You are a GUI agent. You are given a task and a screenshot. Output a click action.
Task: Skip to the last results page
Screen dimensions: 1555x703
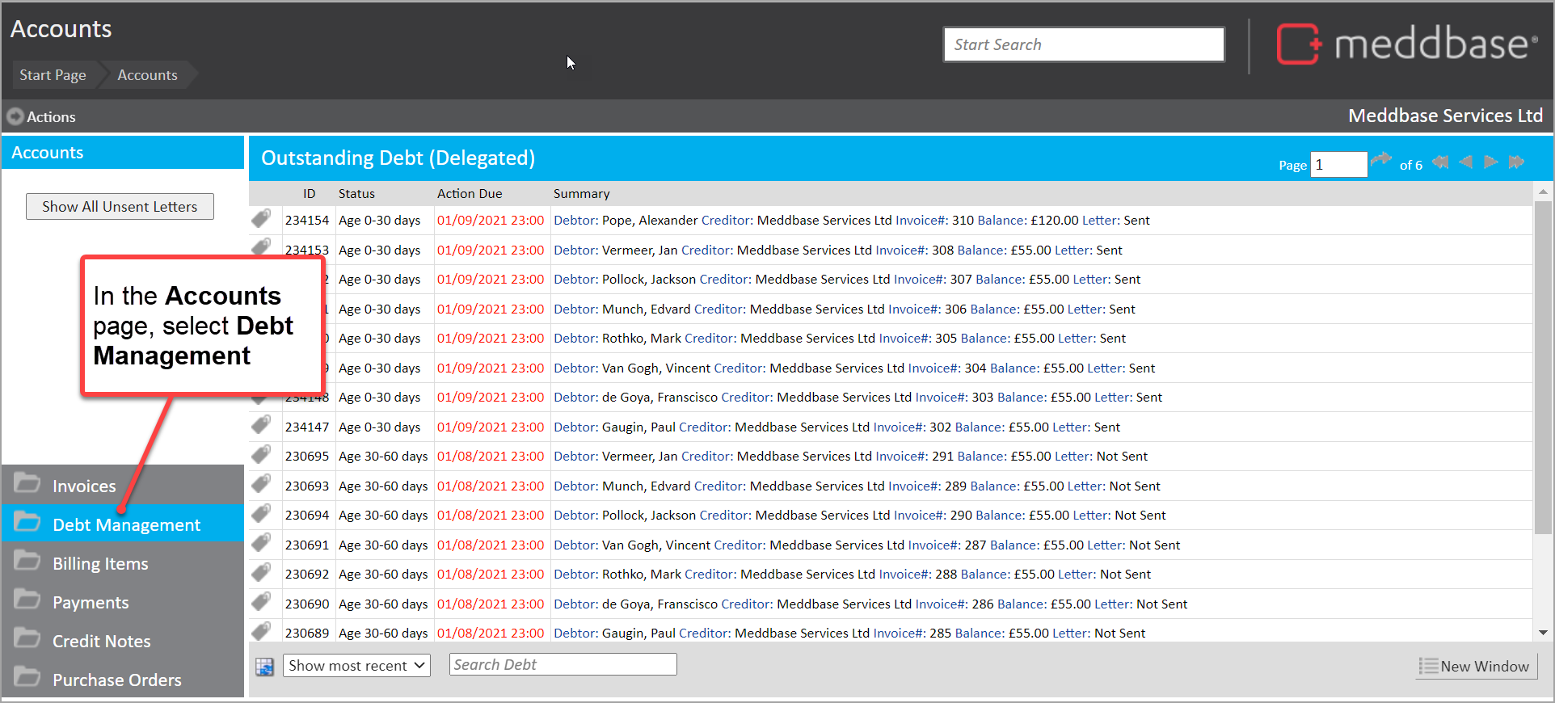coord(1517,162)
